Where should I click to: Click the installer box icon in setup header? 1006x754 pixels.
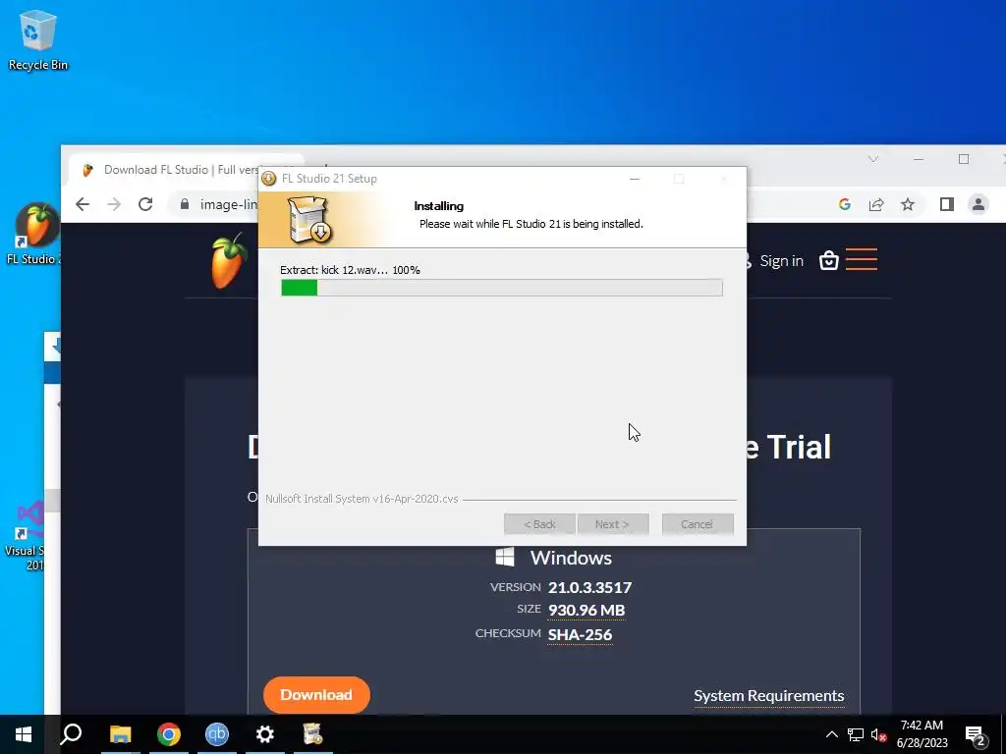(309, 220)
